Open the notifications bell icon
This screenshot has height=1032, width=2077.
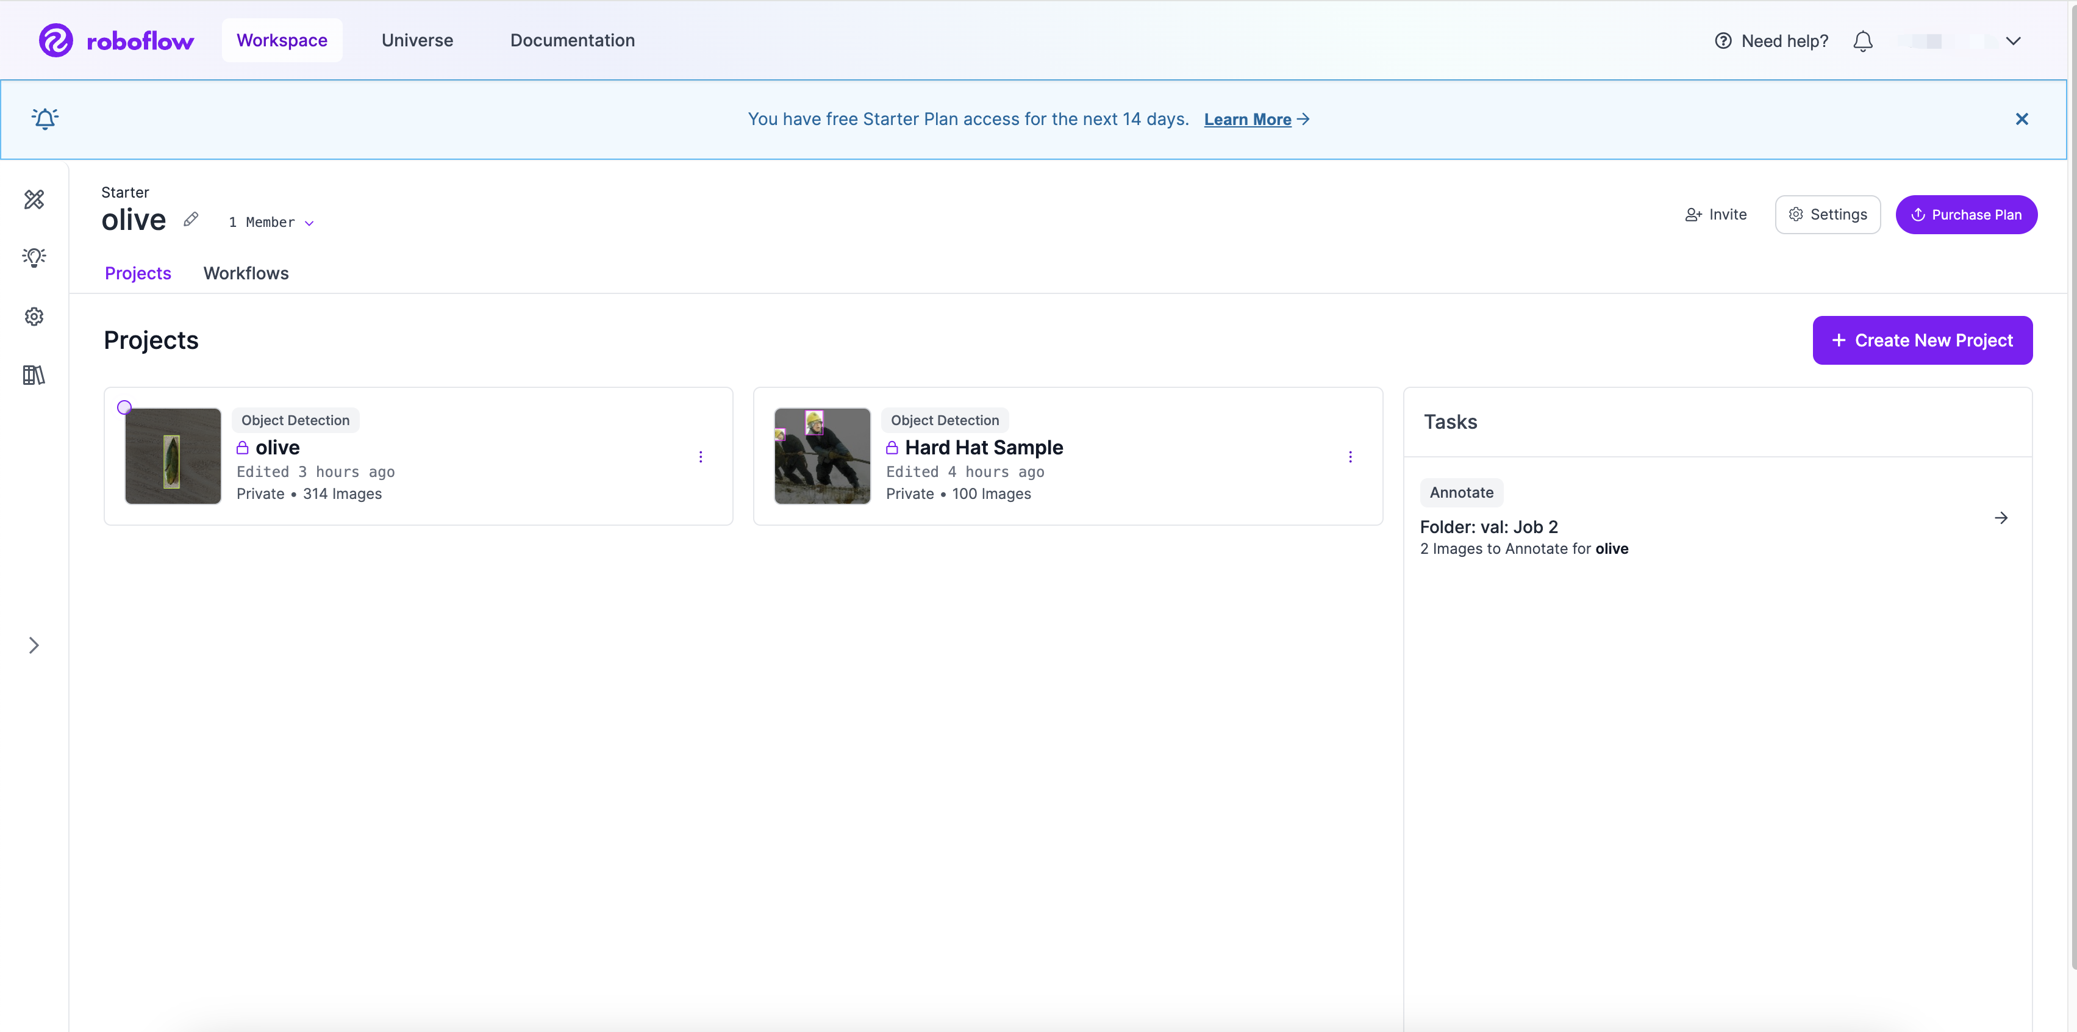[x=1862, y=41]
